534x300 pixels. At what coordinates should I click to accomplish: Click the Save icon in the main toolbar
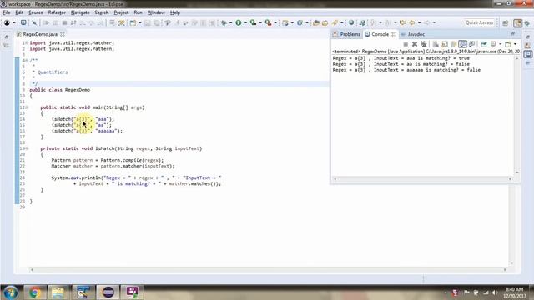147,22
